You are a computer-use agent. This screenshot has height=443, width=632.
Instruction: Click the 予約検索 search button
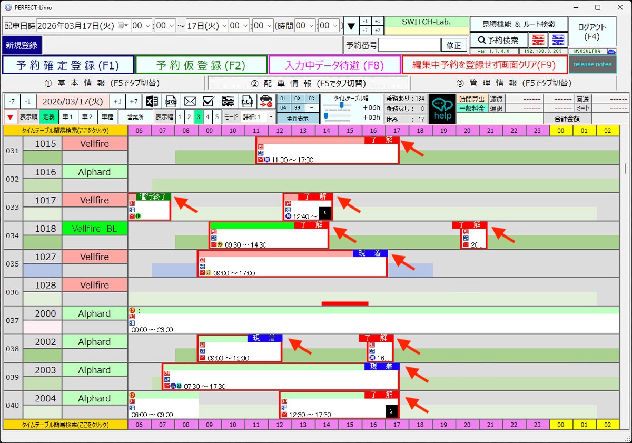498,40
